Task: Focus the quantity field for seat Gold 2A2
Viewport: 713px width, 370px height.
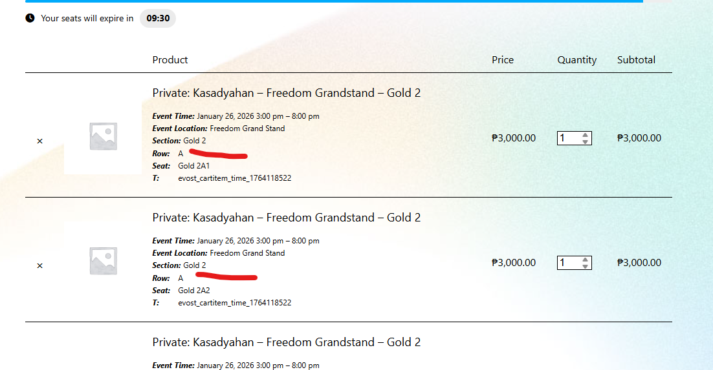Action: (568, 263)
